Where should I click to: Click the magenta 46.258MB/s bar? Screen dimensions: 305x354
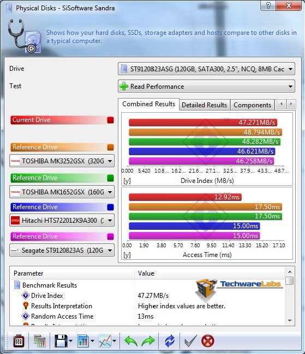[x=201, y=161]
